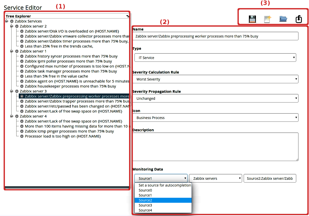Image resolution: width=309 pixels, height=216 pixels.
Task: Open the Severity Propagation Rule dropdown
Action: pyautogui.click(x=215, y=98)
